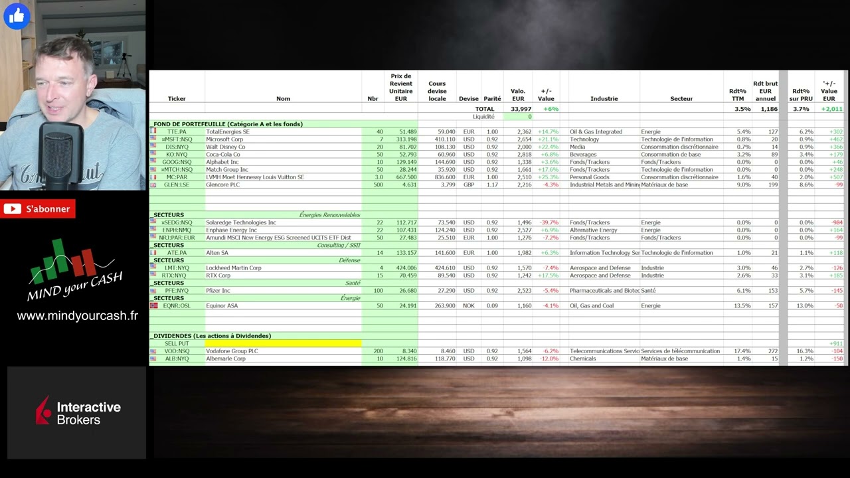Image resolution: width=850 pixels, height=478 pixels.
Task: Select the Secteur column header
Action: pos(681,99)
